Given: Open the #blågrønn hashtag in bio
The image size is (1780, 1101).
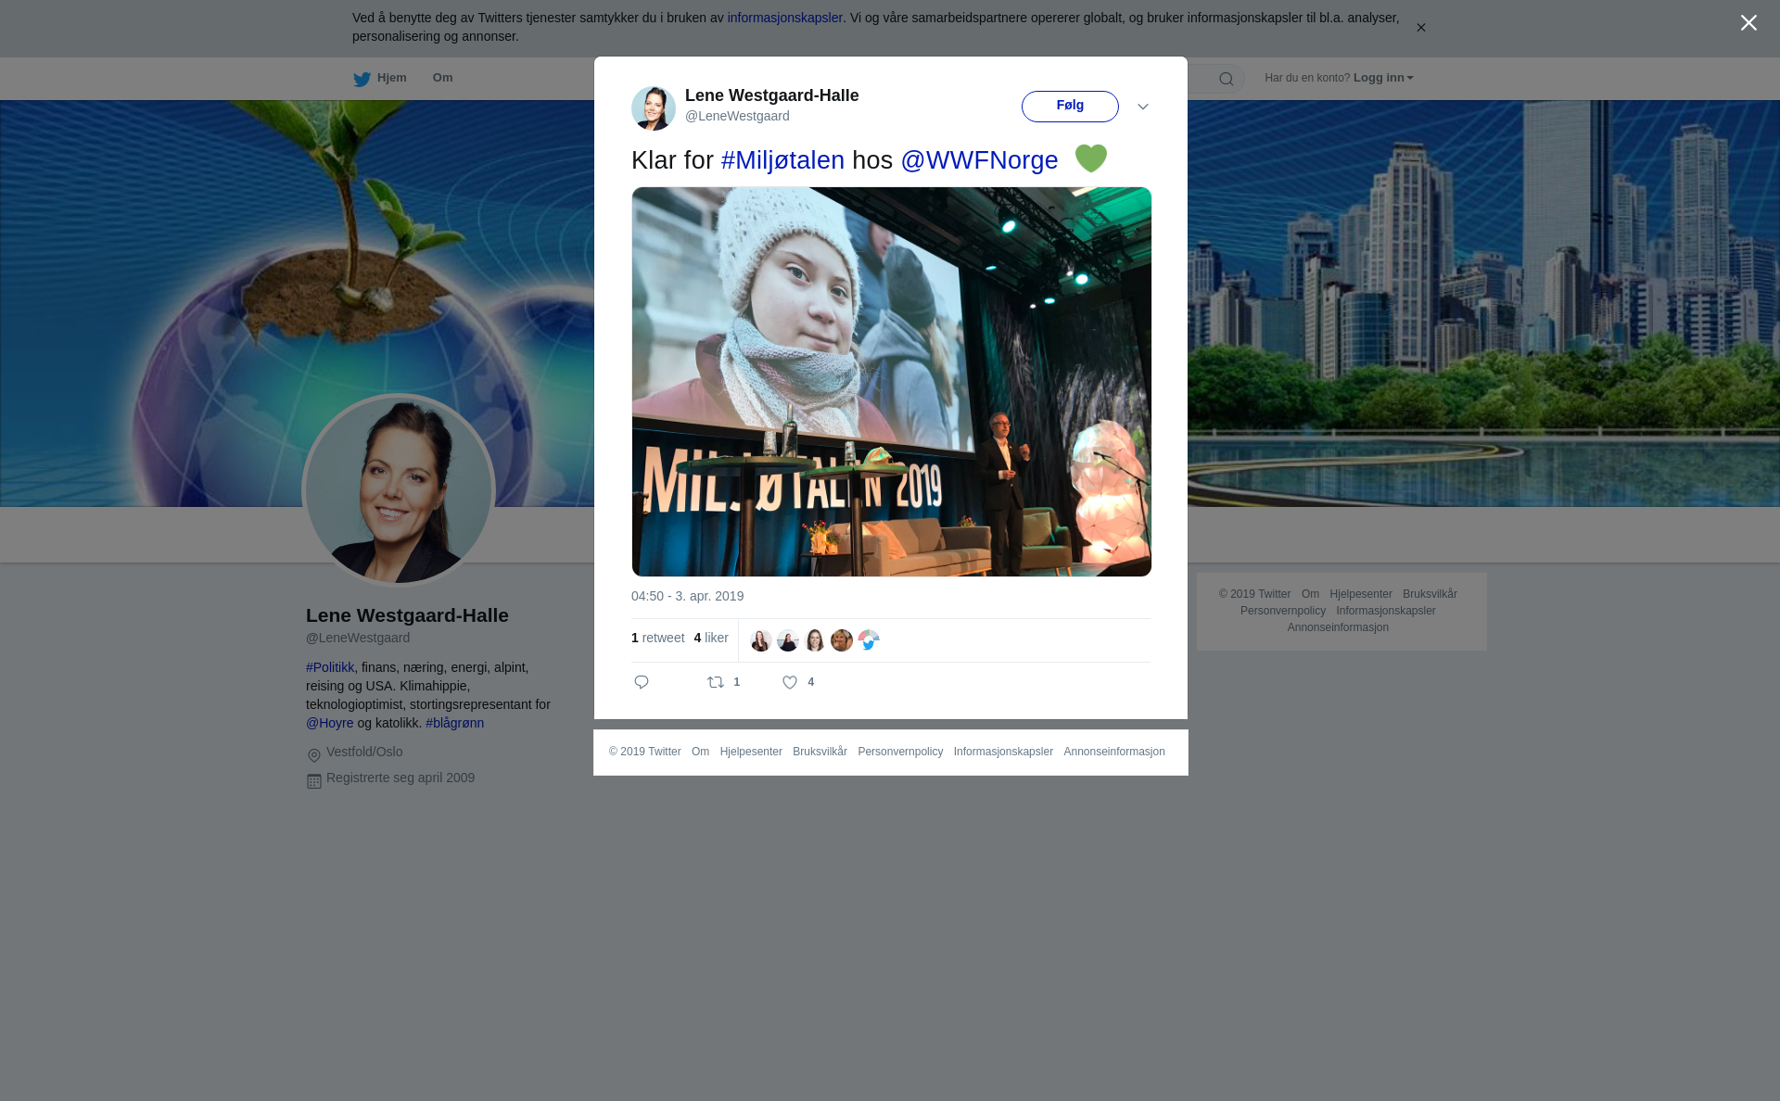Looking at the screenshot, I should [454, 723].
